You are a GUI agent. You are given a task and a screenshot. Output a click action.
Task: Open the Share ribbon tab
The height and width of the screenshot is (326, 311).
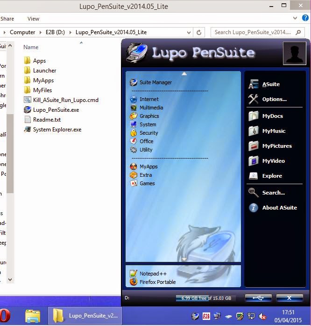click(x=7, y=19)
